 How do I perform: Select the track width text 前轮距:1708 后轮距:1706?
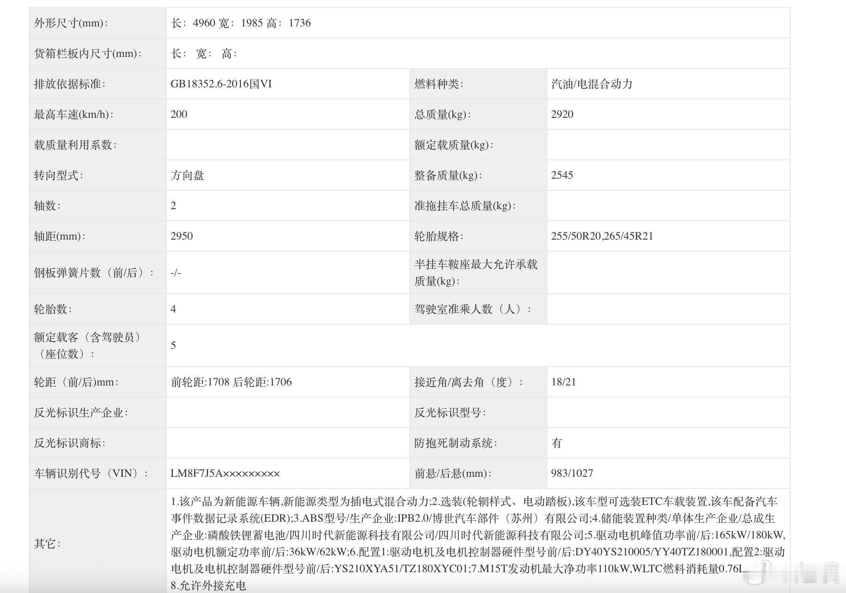pyautogui.click(x=232, y=382)
